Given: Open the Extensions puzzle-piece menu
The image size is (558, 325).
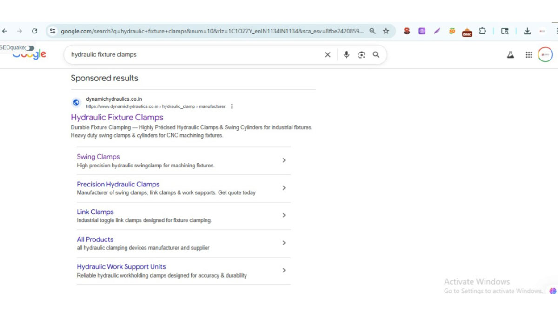Looking at the screenshot, I should tap(483, 31).
